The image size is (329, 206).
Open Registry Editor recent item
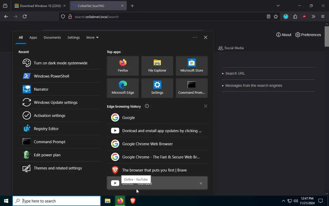coord(60,128)
